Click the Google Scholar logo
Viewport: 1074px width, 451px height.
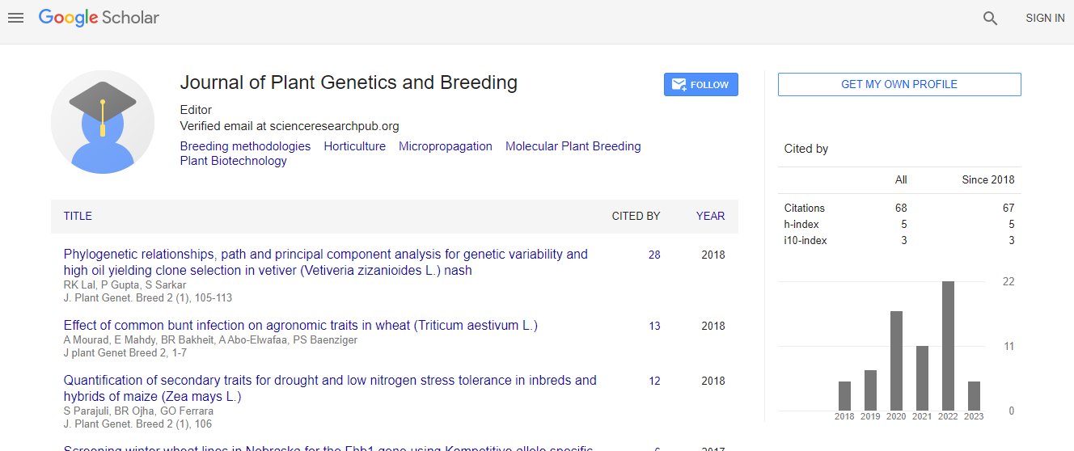point(99,18)
